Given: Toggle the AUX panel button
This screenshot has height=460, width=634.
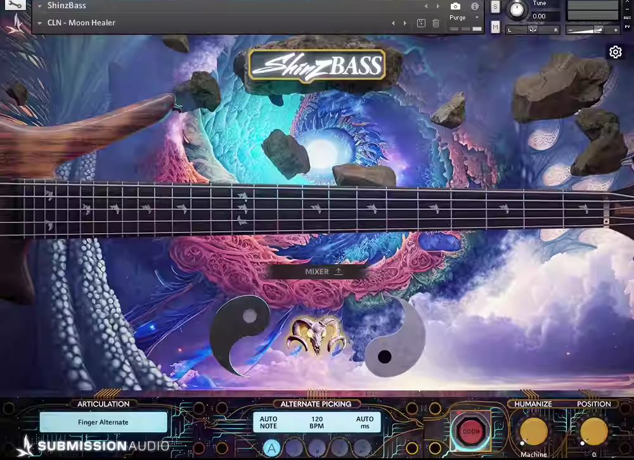Looking at the screenshot, I should point(627,18).
